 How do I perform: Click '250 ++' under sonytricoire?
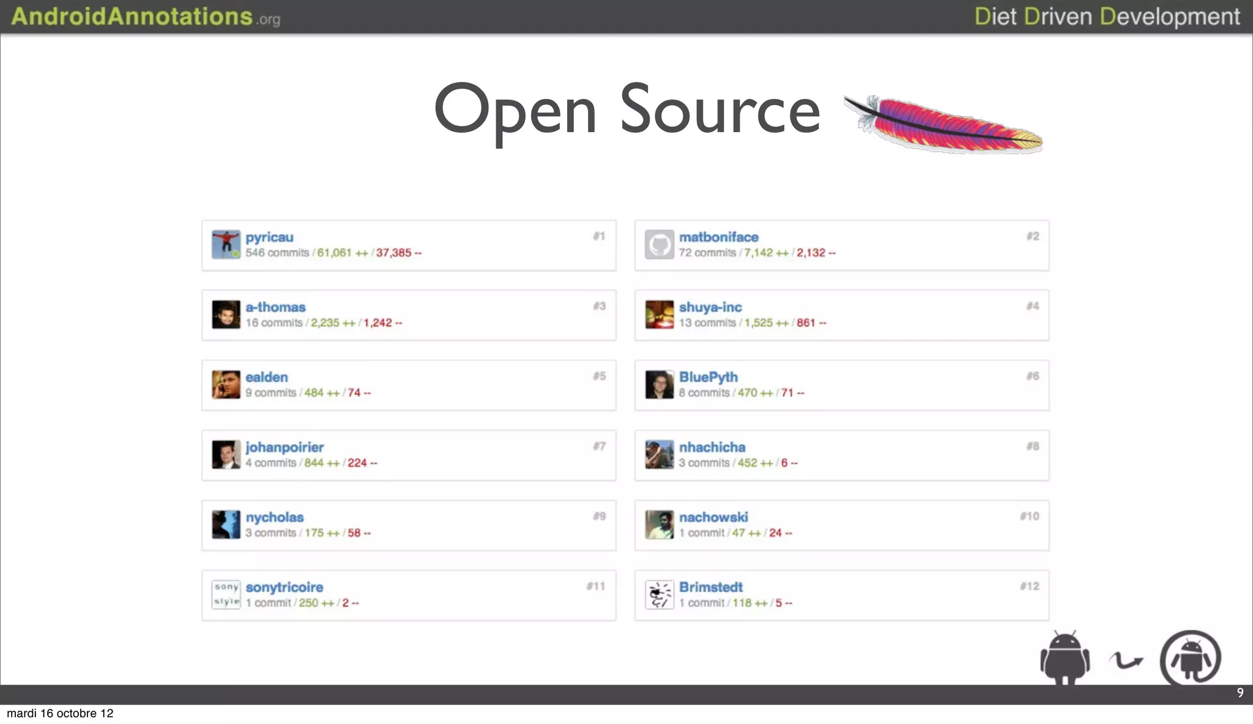pyautogui.click(x=316, y=603)
